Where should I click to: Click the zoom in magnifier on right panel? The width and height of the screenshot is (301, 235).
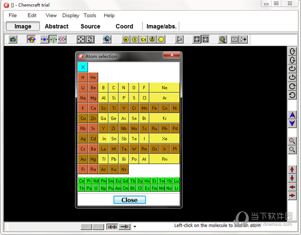292,141
